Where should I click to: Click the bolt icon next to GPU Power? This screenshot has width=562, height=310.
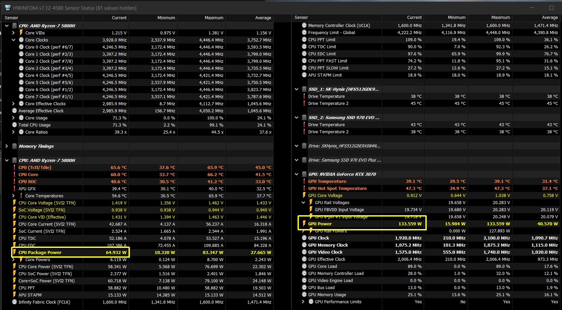tap(304, 224)
